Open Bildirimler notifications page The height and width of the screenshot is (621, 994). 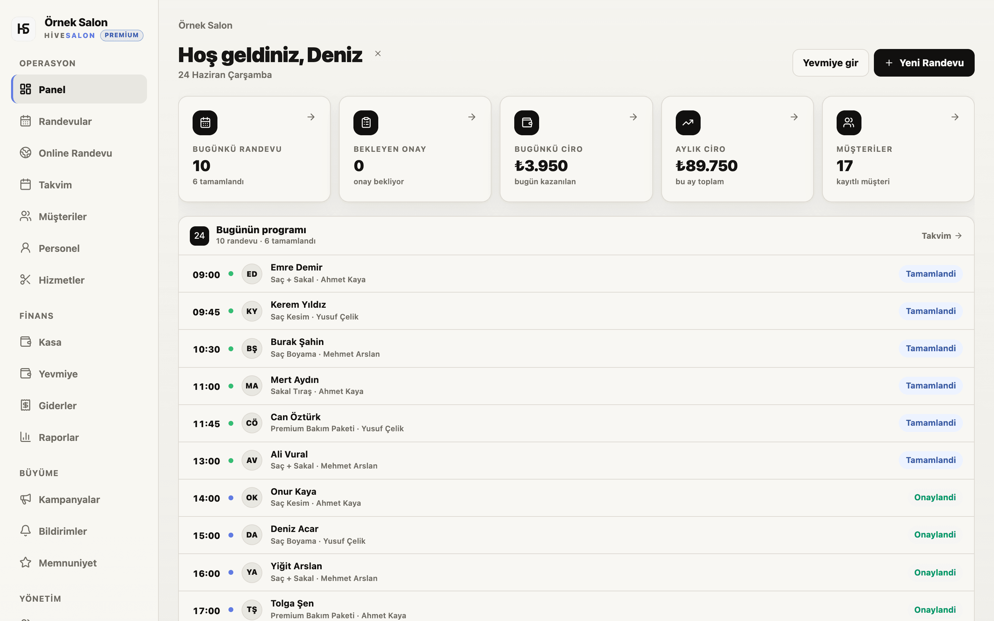pyautogui.click(x=79, y=531)
